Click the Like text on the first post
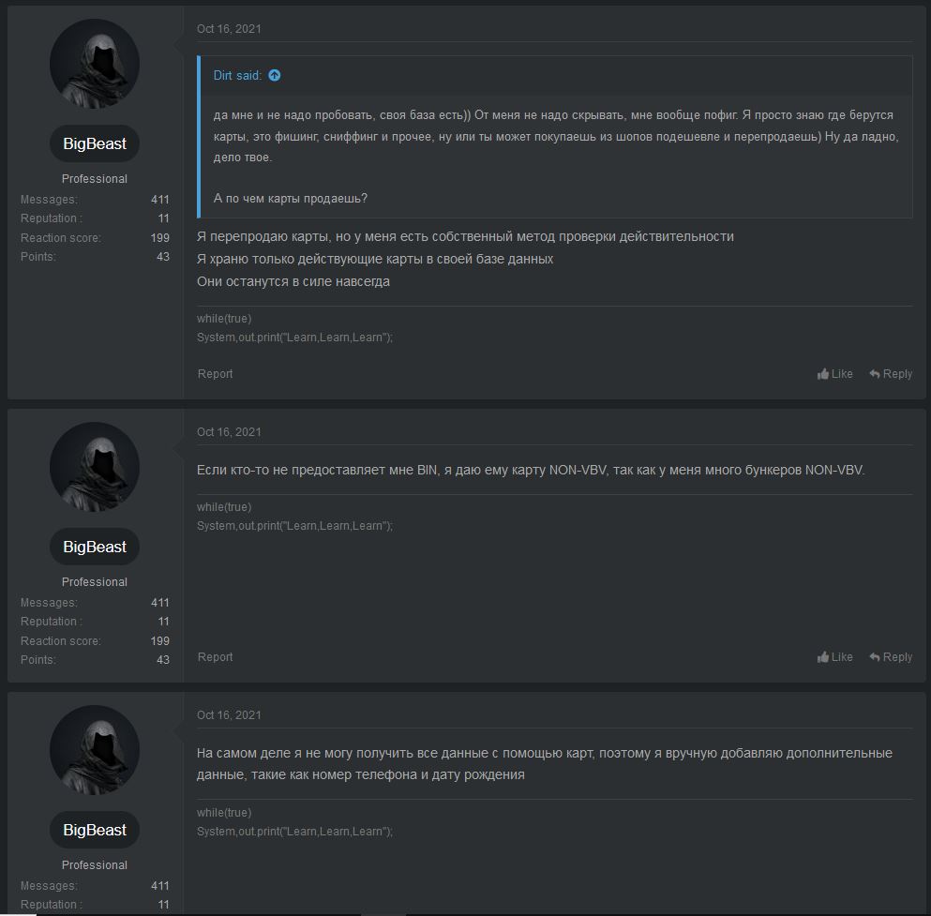This screenshot has height=916, width=931. pyautogui.click(x=842, y=374)
